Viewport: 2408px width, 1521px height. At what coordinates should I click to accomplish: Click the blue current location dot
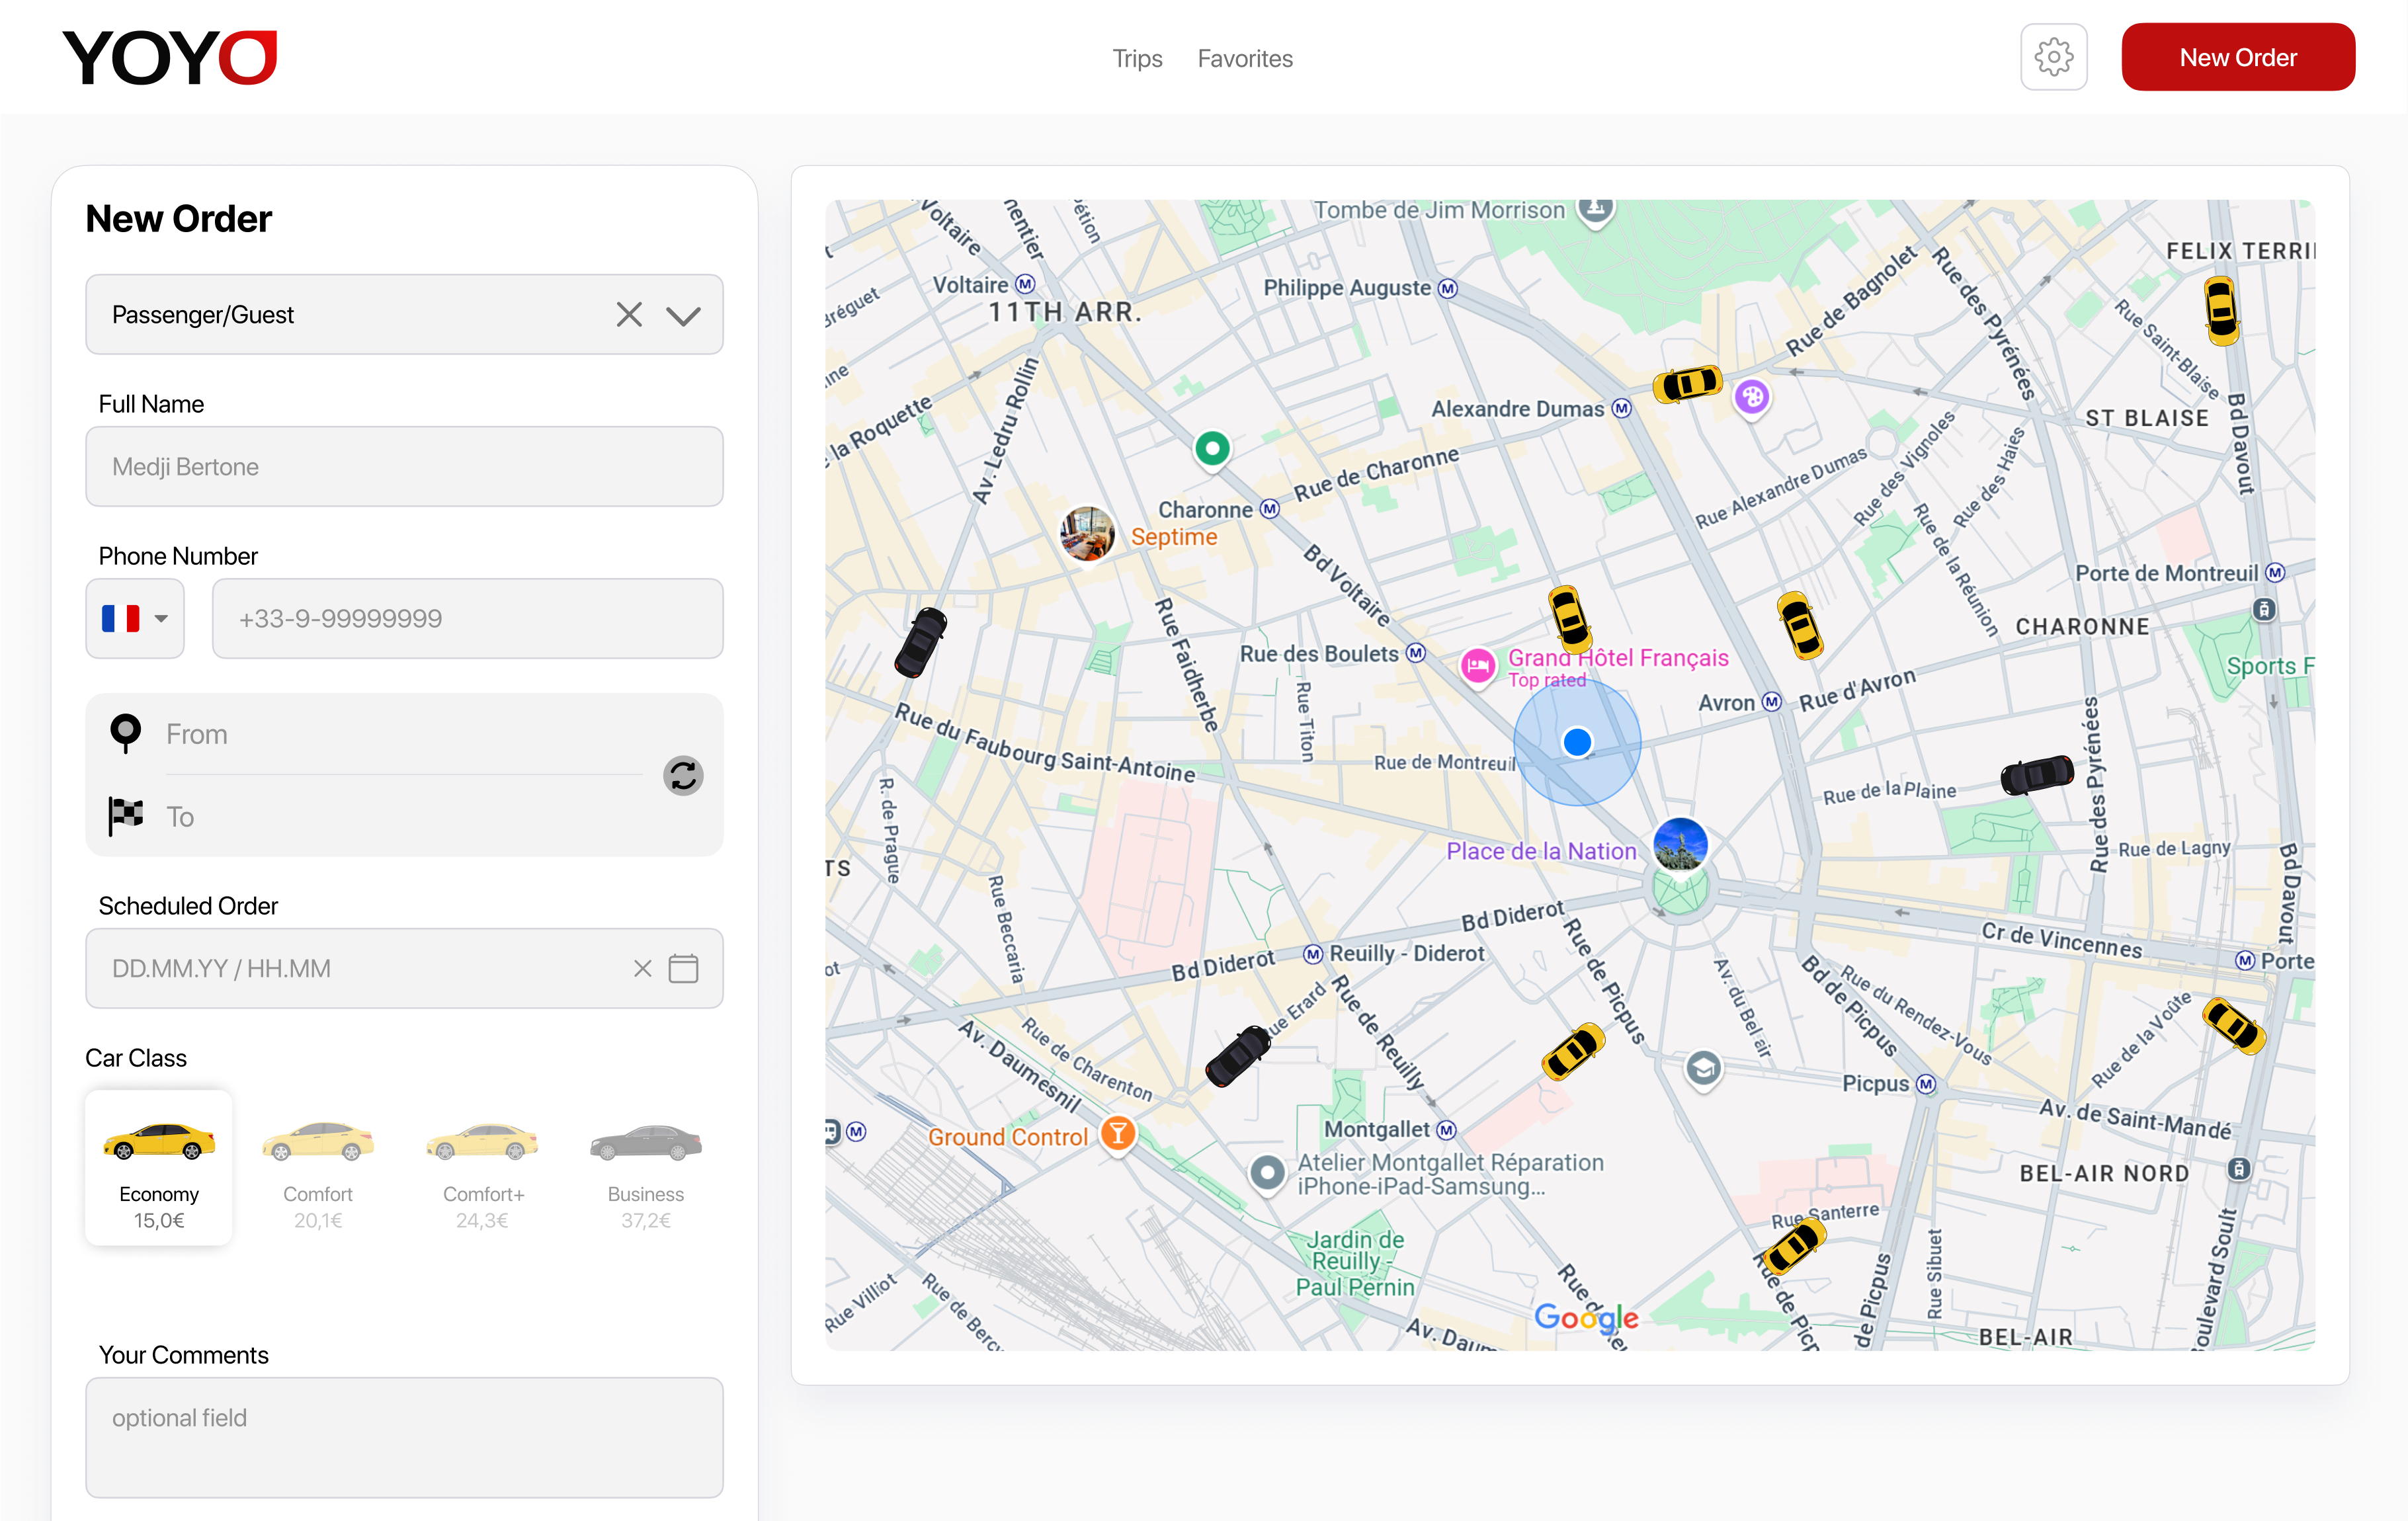(x=1577, y=742)
